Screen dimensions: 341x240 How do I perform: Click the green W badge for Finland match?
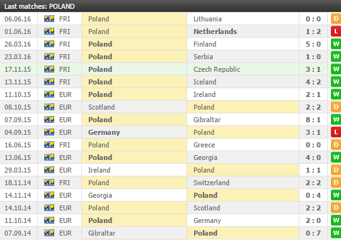(x=336, y=44)
